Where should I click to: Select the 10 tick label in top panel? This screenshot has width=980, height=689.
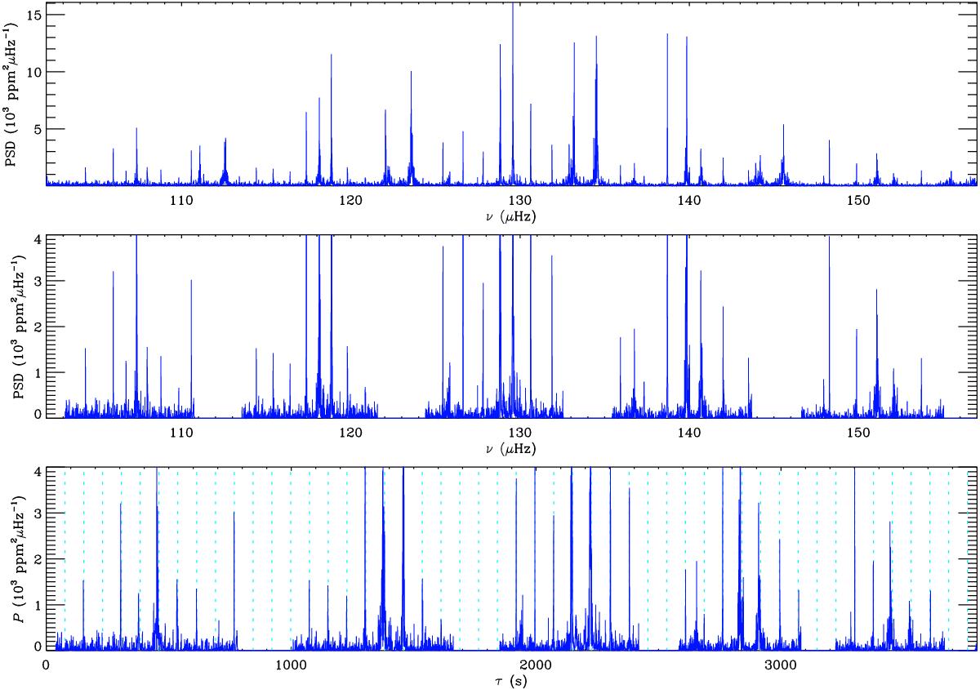click(x=33, y=72)
